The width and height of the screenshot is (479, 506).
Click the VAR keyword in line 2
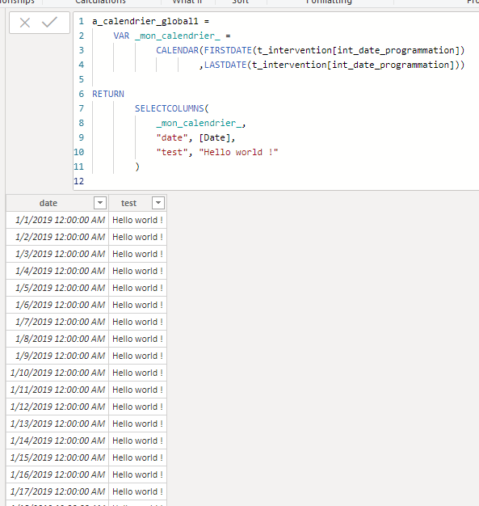coord(121,36)
